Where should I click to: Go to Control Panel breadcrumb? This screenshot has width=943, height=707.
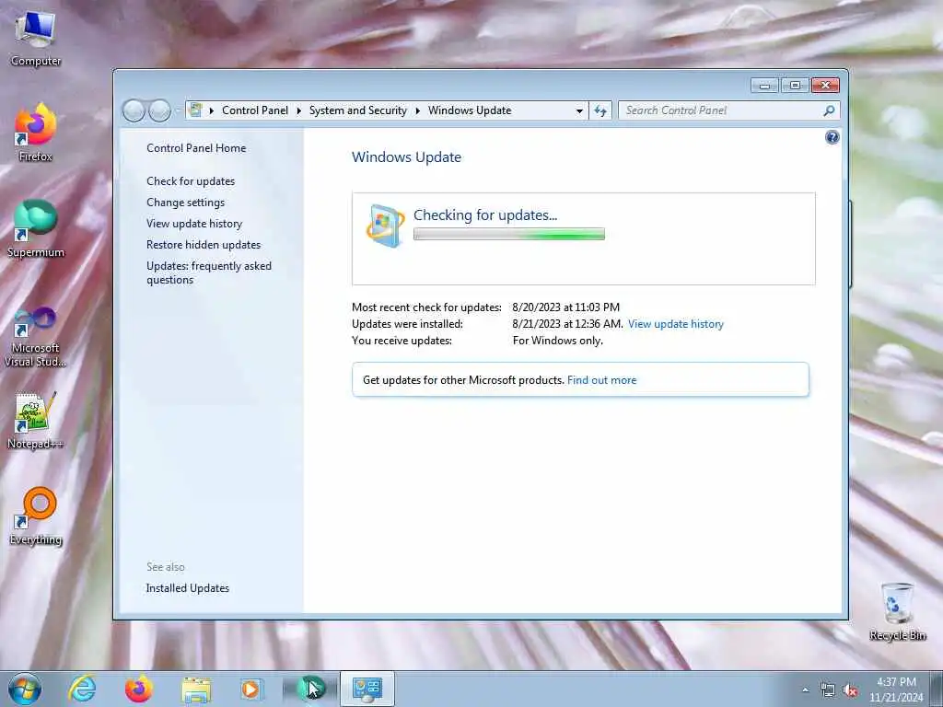pos(255,110)
